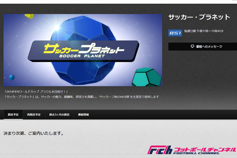237x158 pixels.
Task: Click the サッカー三昧の44分間 description sentence
Action: pos(82,97)
